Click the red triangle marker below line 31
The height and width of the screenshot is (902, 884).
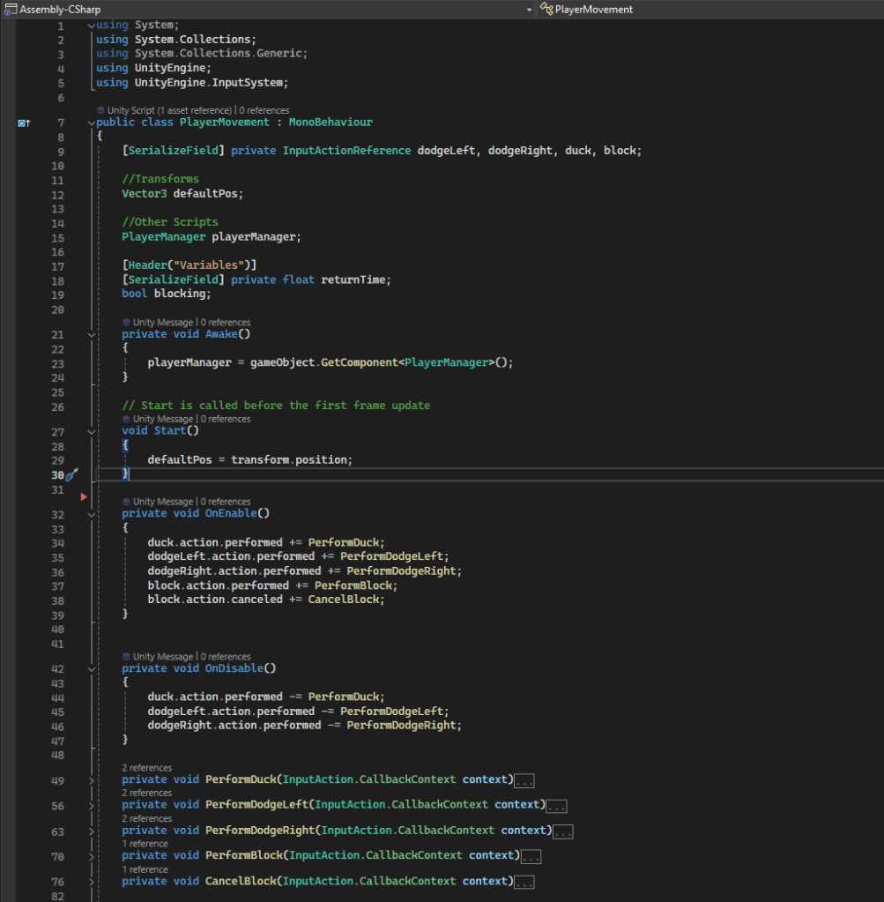point(84,497)
